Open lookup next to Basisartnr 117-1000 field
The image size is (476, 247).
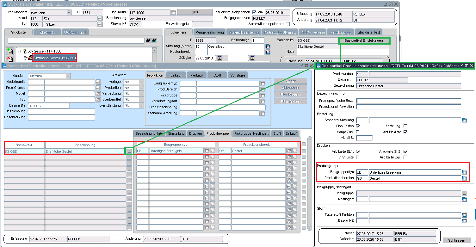(x=173, y=12)
